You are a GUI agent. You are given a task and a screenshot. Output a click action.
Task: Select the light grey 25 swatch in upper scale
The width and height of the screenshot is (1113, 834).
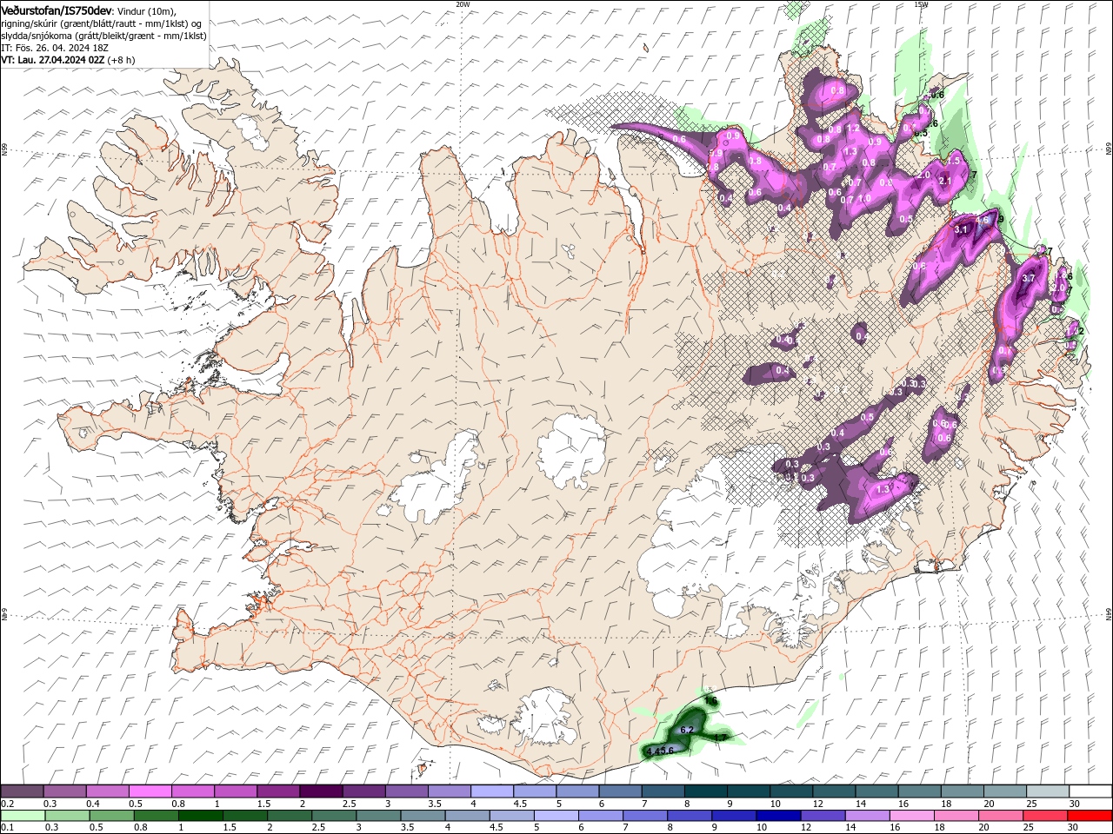tap(1048, 791)
